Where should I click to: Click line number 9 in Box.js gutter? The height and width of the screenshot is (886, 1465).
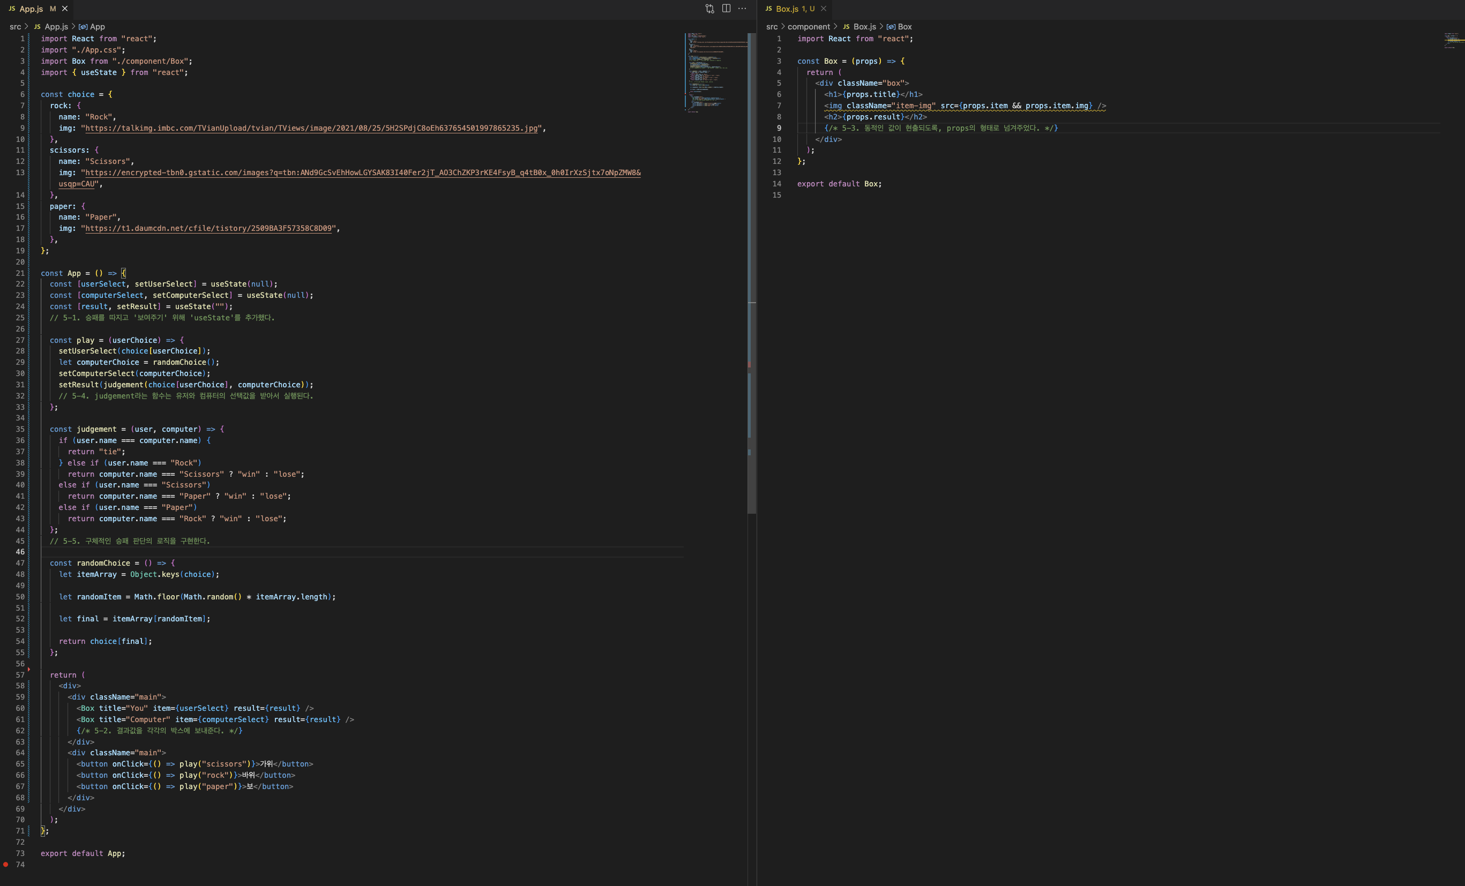coord(779,129)
